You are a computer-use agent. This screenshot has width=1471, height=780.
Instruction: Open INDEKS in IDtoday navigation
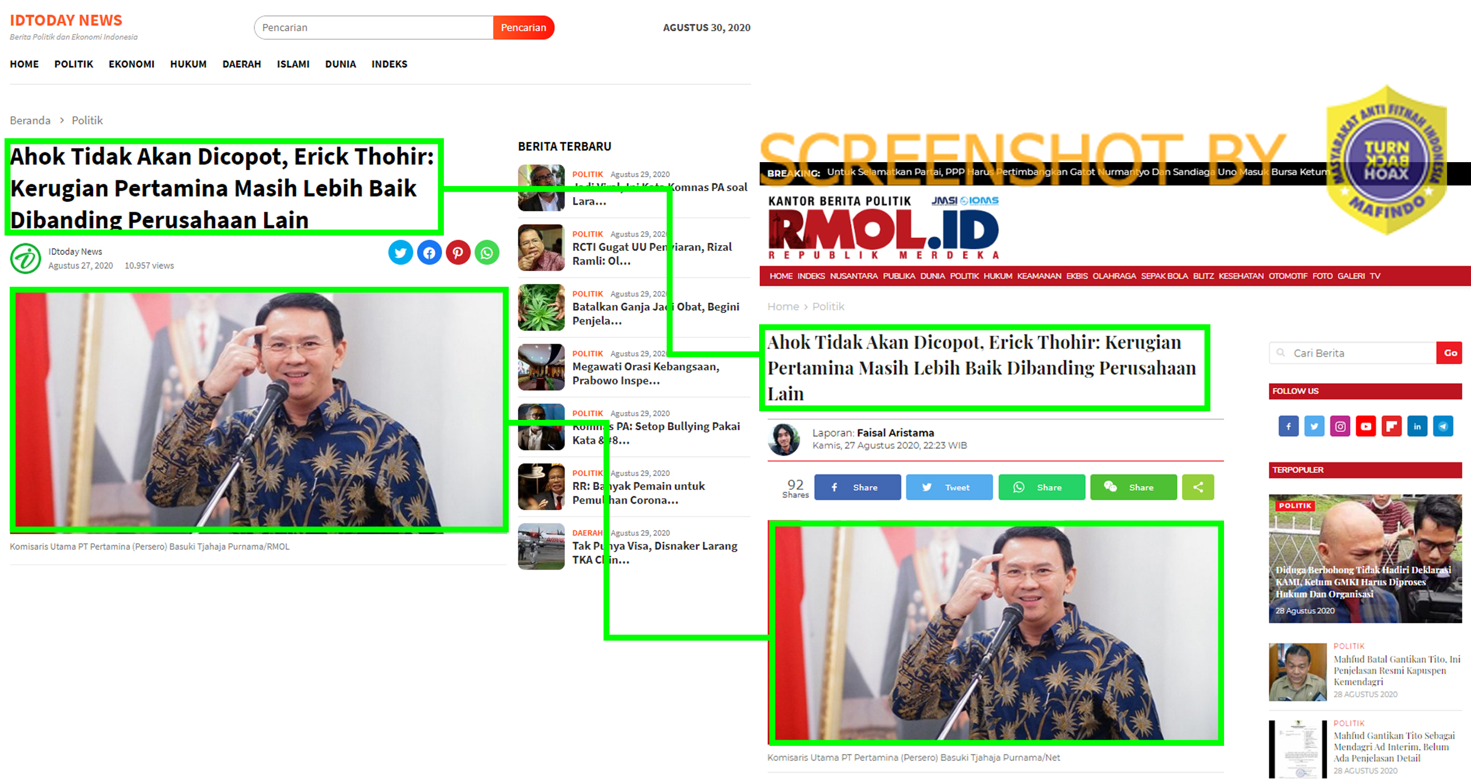click(389, 64)
